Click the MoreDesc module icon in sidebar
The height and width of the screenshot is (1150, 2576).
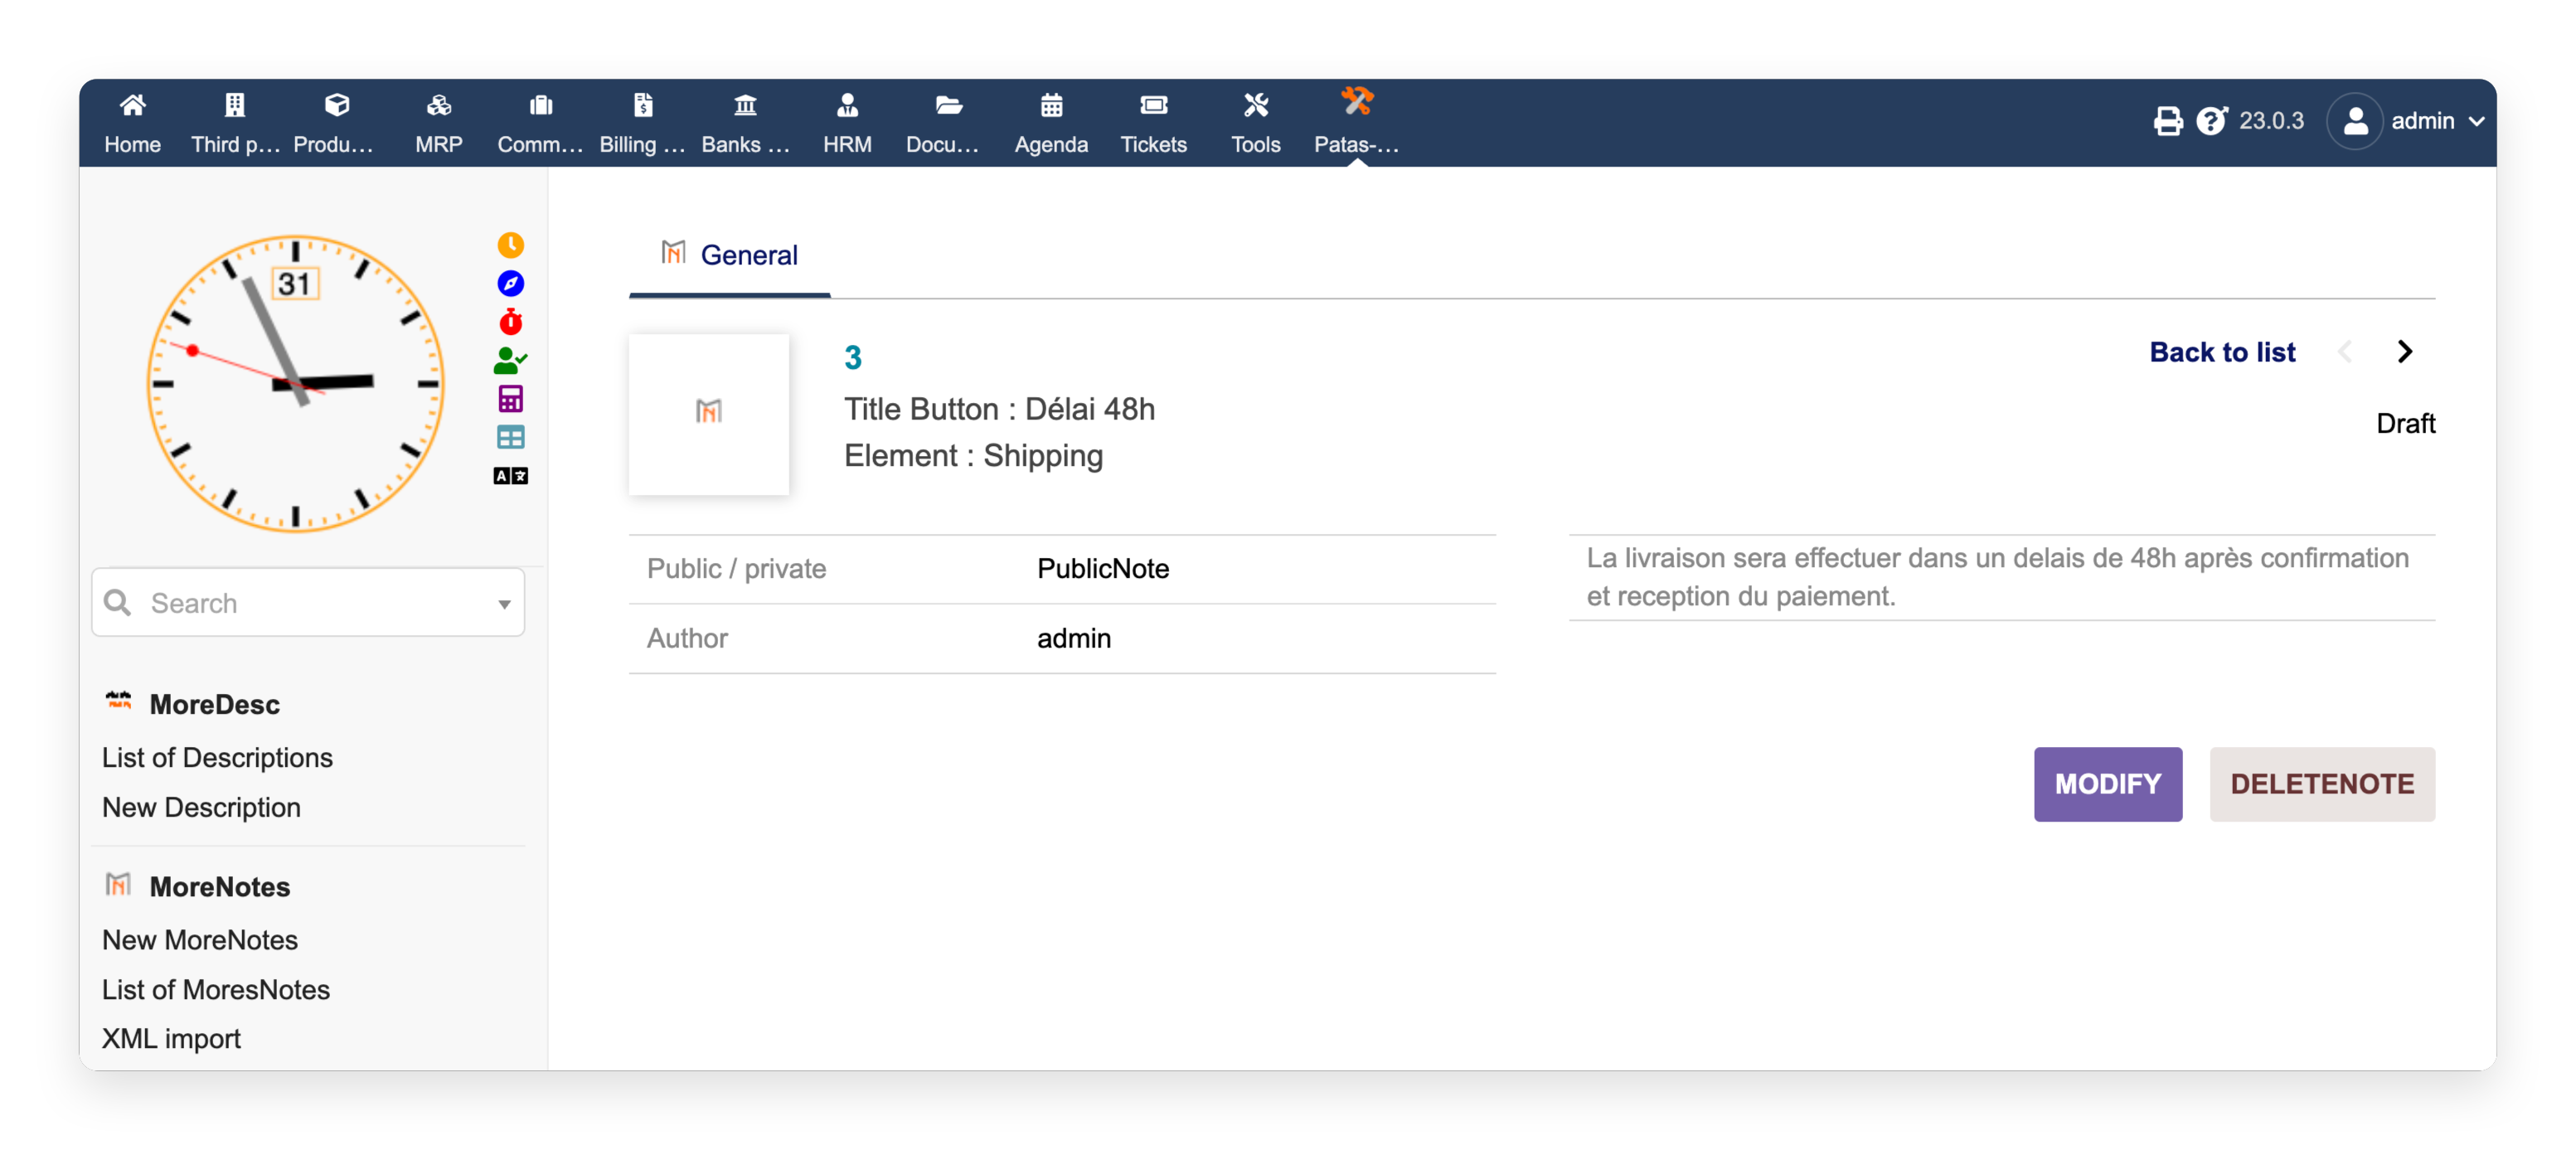tap(119, 700)
